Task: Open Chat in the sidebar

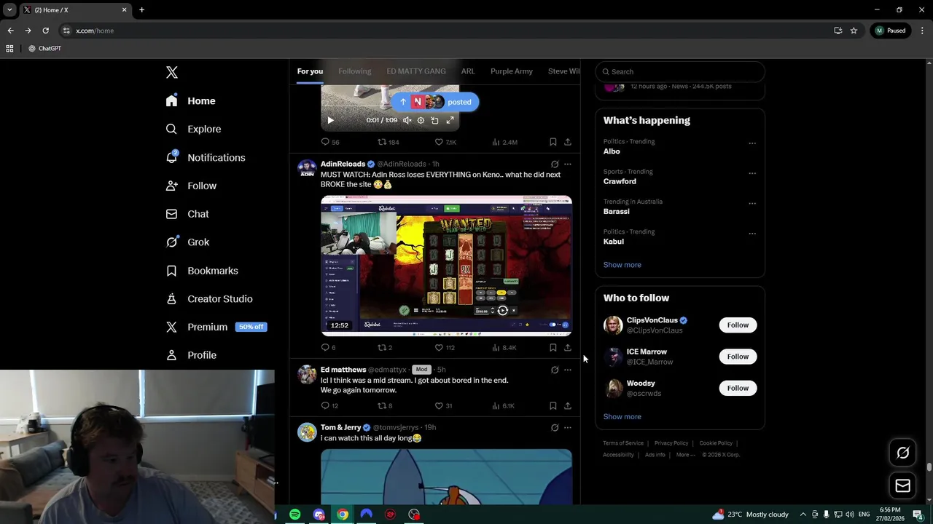Action: pyautogui.click(x=188, y=214)
